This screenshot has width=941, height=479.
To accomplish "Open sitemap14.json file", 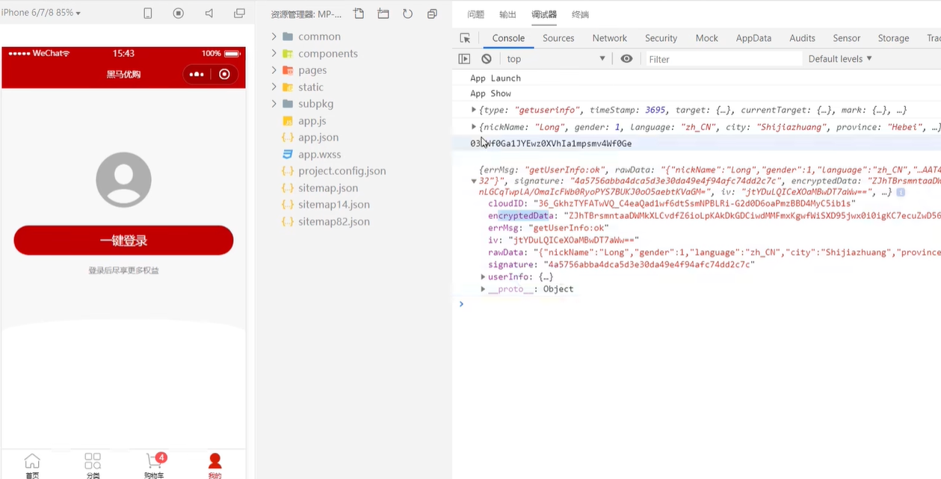I will tap(333, 205).
